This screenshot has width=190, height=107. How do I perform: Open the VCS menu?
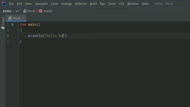[121, 4]
